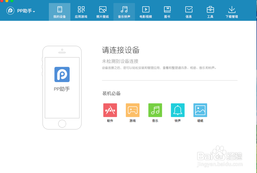This screenshot has width=257, height=173.
Task: Click the cyan 铃声 bell icon
Action: coord(178,110)
